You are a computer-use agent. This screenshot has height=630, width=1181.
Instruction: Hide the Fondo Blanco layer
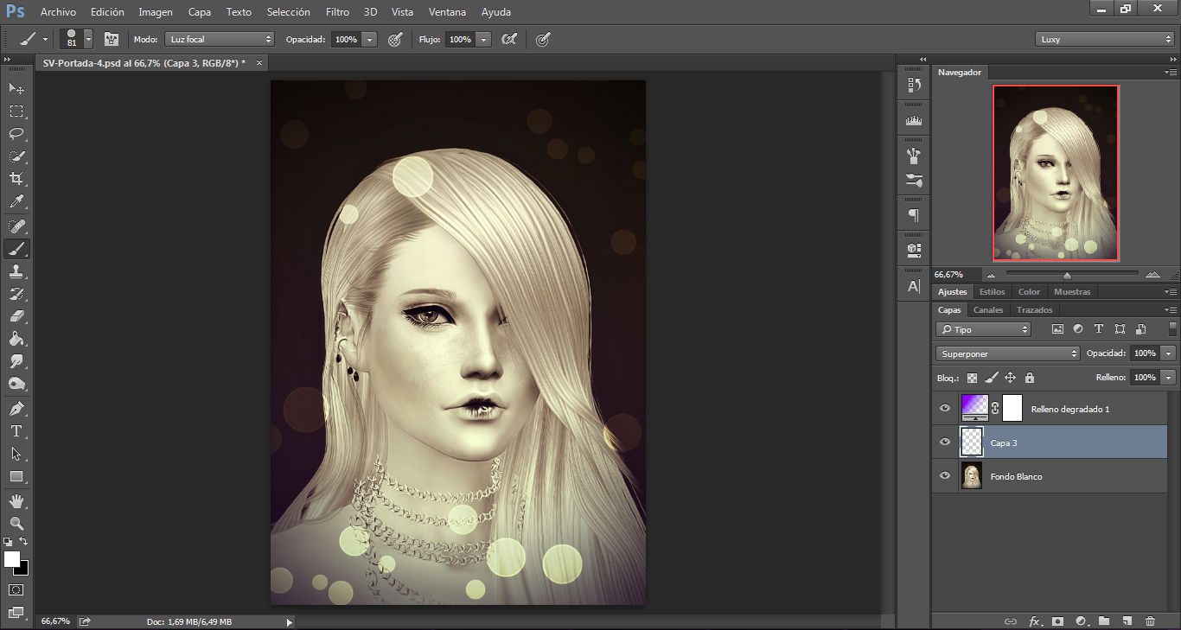(x=945, y=475)
